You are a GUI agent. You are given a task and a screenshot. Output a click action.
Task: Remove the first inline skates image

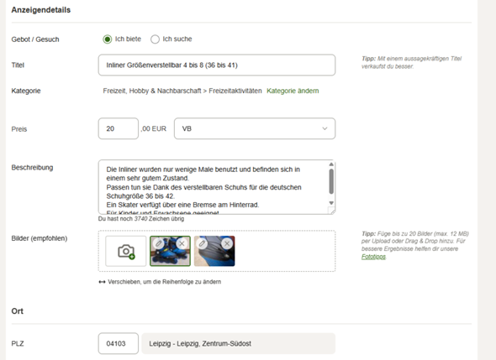182,243
